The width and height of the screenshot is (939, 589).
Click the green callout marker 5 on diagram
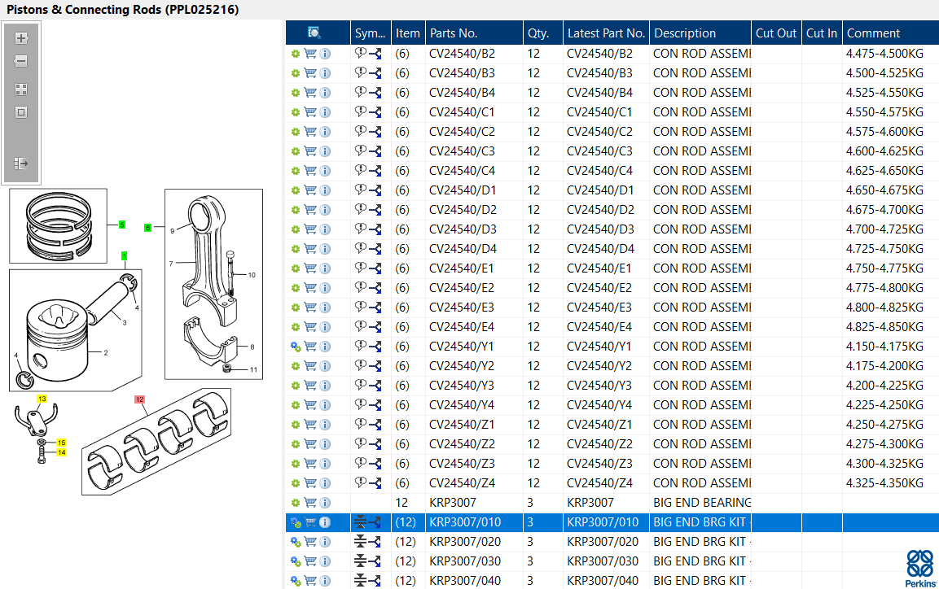[122, 225]
